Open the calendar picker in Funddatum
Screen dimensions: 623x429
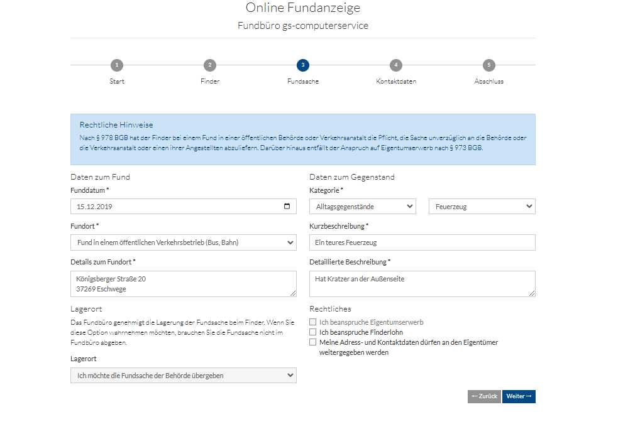coord(287,206)
